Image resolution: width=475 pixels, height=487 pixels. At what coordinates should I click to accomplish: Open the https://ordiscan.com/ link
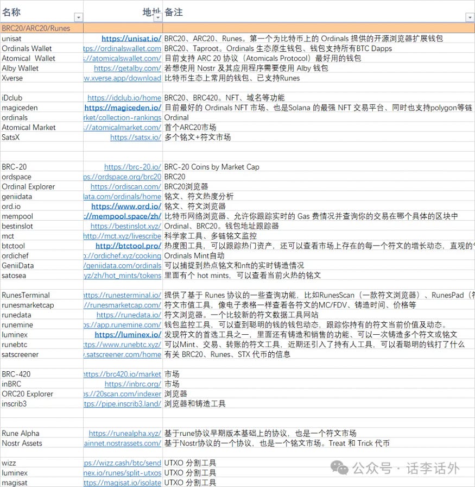tap(125, 186)
